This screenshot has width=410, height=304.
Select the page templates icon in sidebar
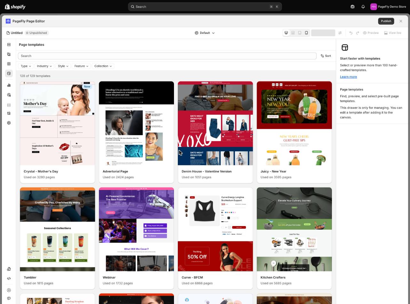9,73
